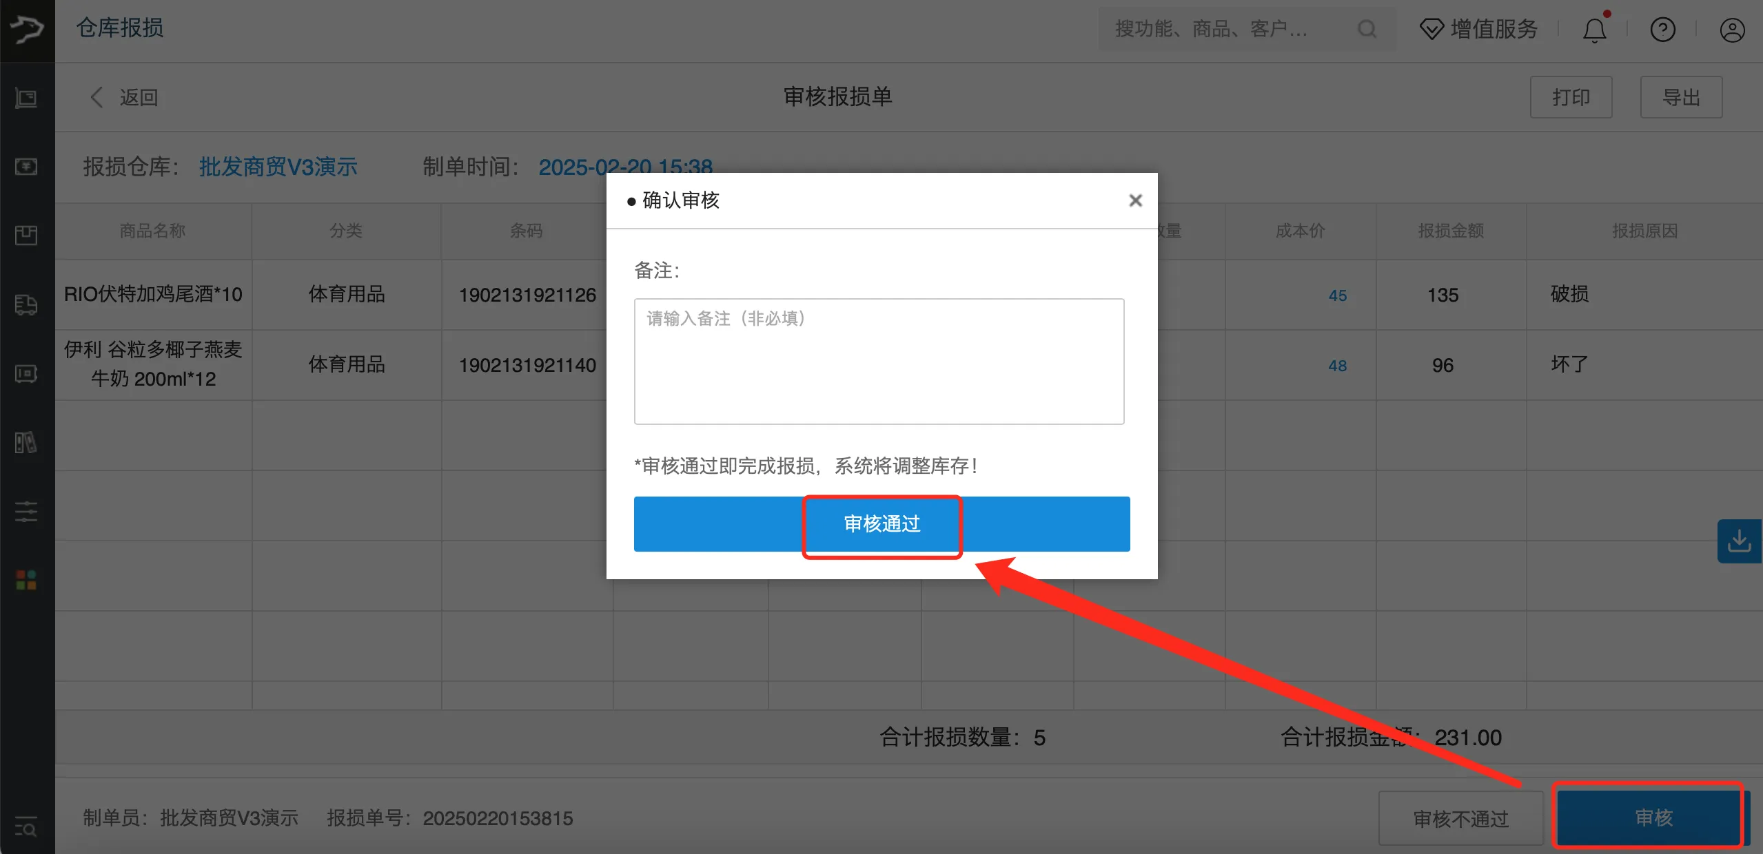Image resolution: width=1763 pixels, height=854 pixels.
Task: Click the notification bell icon
Action: click(x=1594, y=30)
